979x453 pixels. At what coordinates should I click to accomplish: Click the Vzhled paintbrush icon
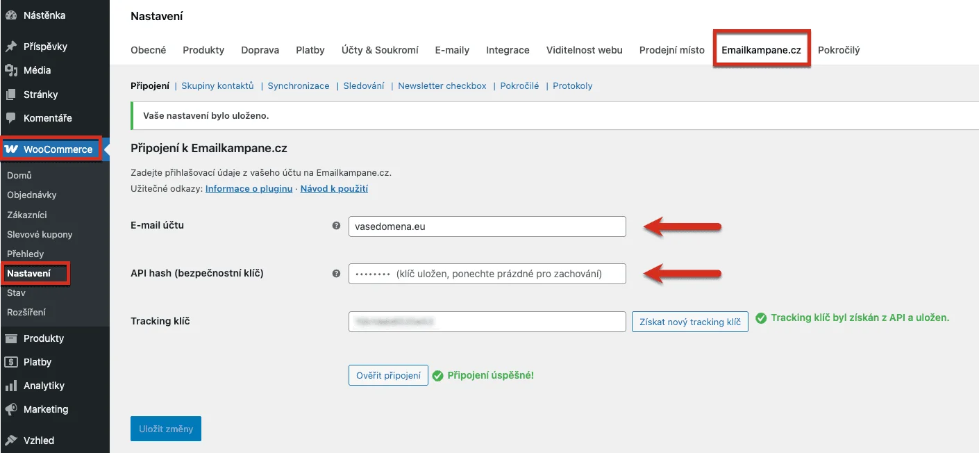pyautogui.click(x=11, y=440)
